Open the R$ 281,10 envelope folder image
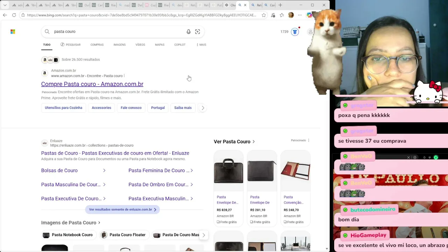Viewport: 448px width, 252px height. [x=262, y=171]
